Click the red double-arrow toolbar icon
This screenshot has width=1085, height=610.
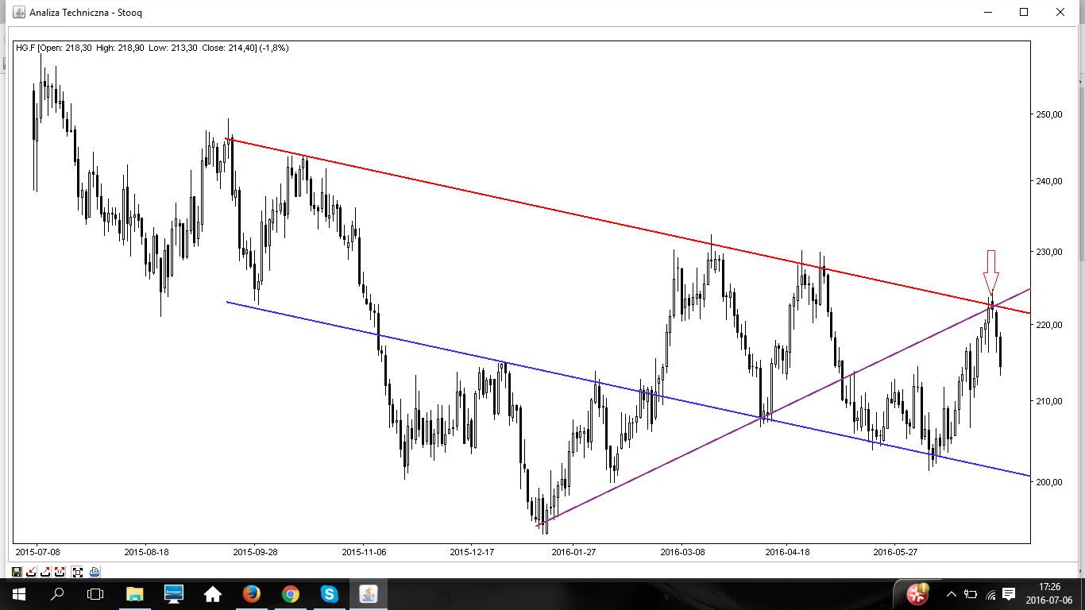[60, 571]
